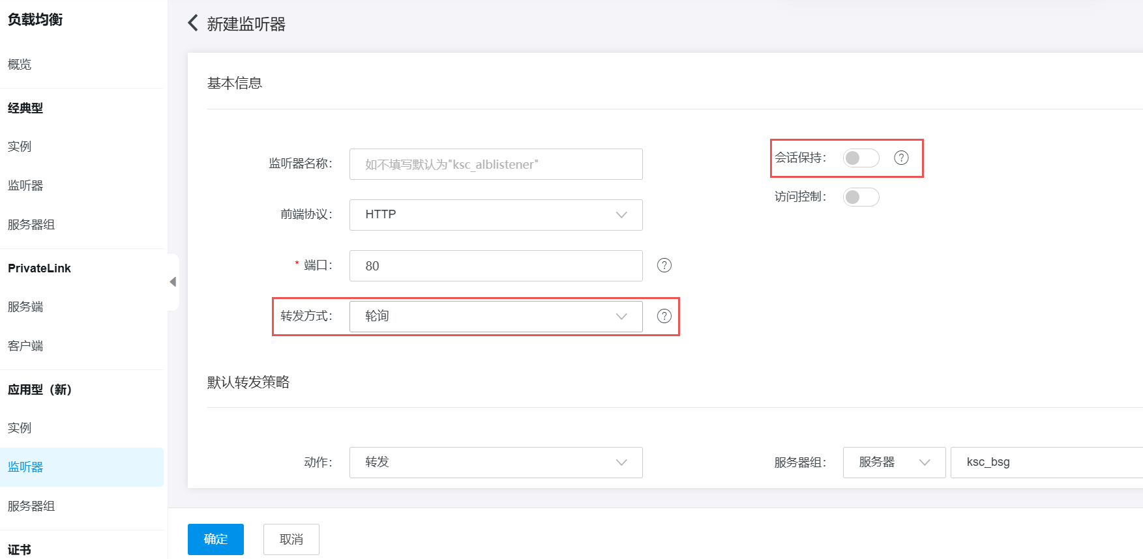Click the 确定 button
The height and width of the screenshot is (559, 1143).
(x=215, y=539)
